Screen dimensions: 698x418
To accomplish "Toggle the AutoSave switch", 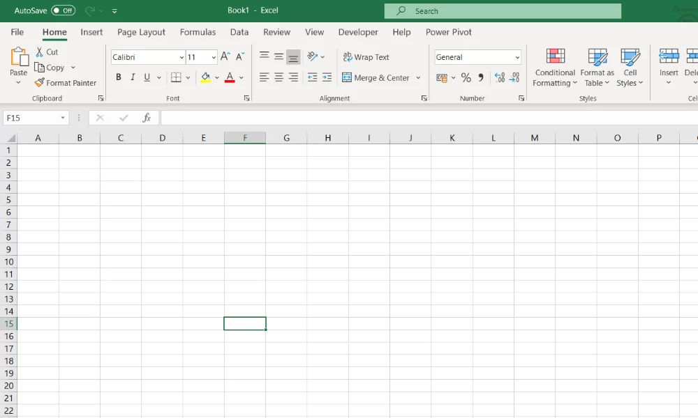I will (63, 10).
